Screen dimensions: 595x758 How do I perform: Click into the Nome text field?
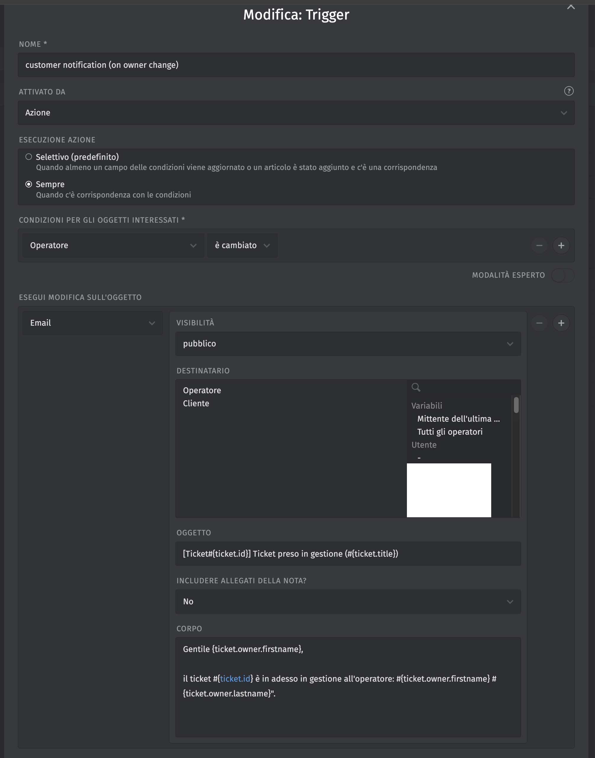pos(296,65)
